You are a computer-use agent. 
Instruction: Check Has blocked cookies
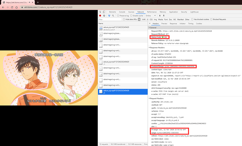(x=192, y=19)
